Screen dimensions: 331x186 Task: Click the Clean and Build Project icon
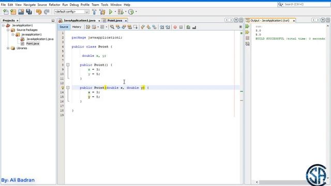point(102,12)
